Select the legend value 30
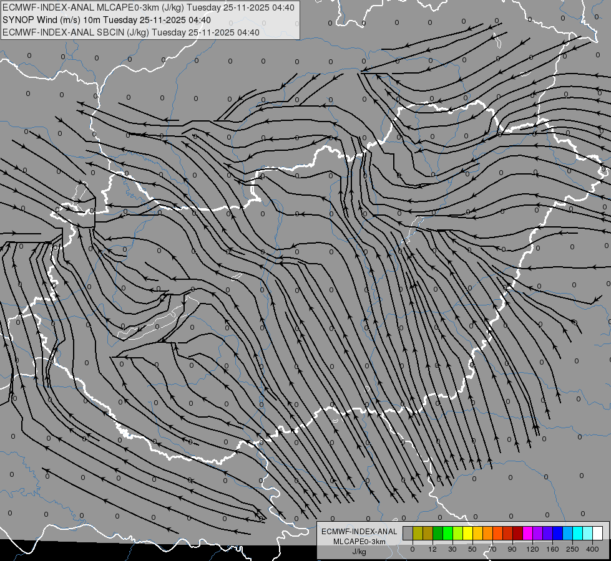611x561 pixels. coord(452,549)
